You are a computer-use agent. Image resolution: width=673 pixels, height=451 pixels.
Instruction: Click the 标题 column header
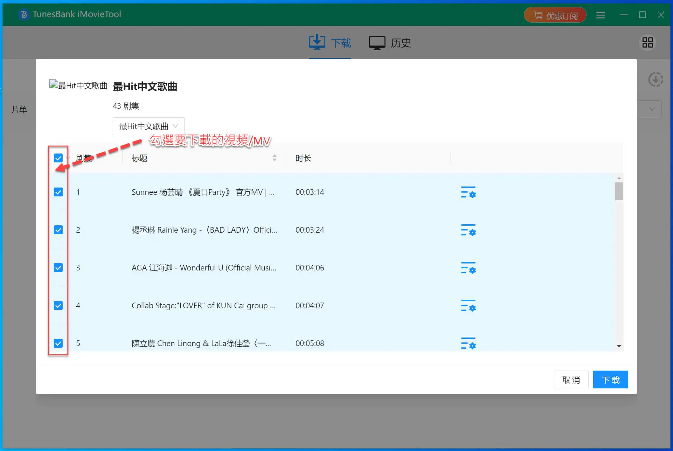point(140,158)
